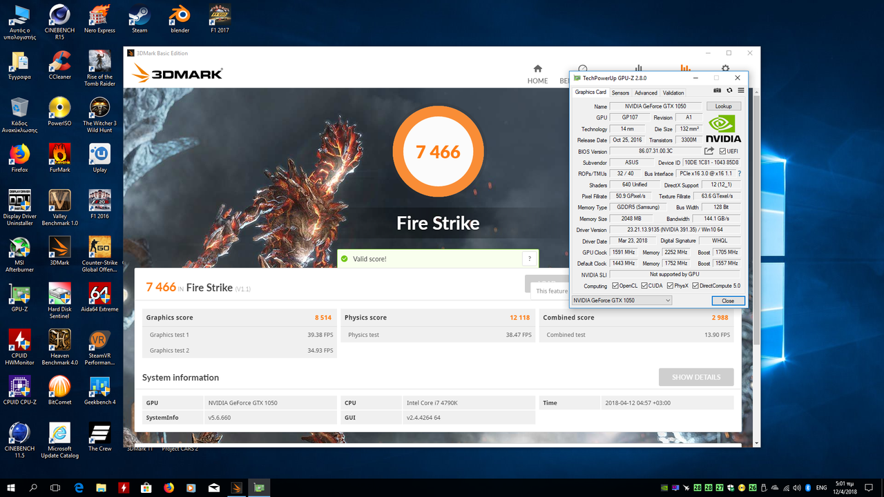
Task: Click the 3DMark window vertical scrollbar
Action: (x=756, y=221)
